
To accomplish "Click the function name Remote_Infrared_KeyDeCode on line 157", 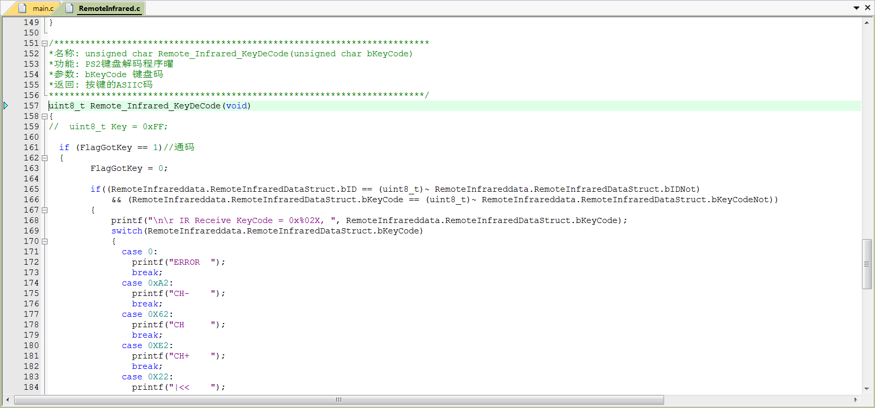I will [155, 106].
